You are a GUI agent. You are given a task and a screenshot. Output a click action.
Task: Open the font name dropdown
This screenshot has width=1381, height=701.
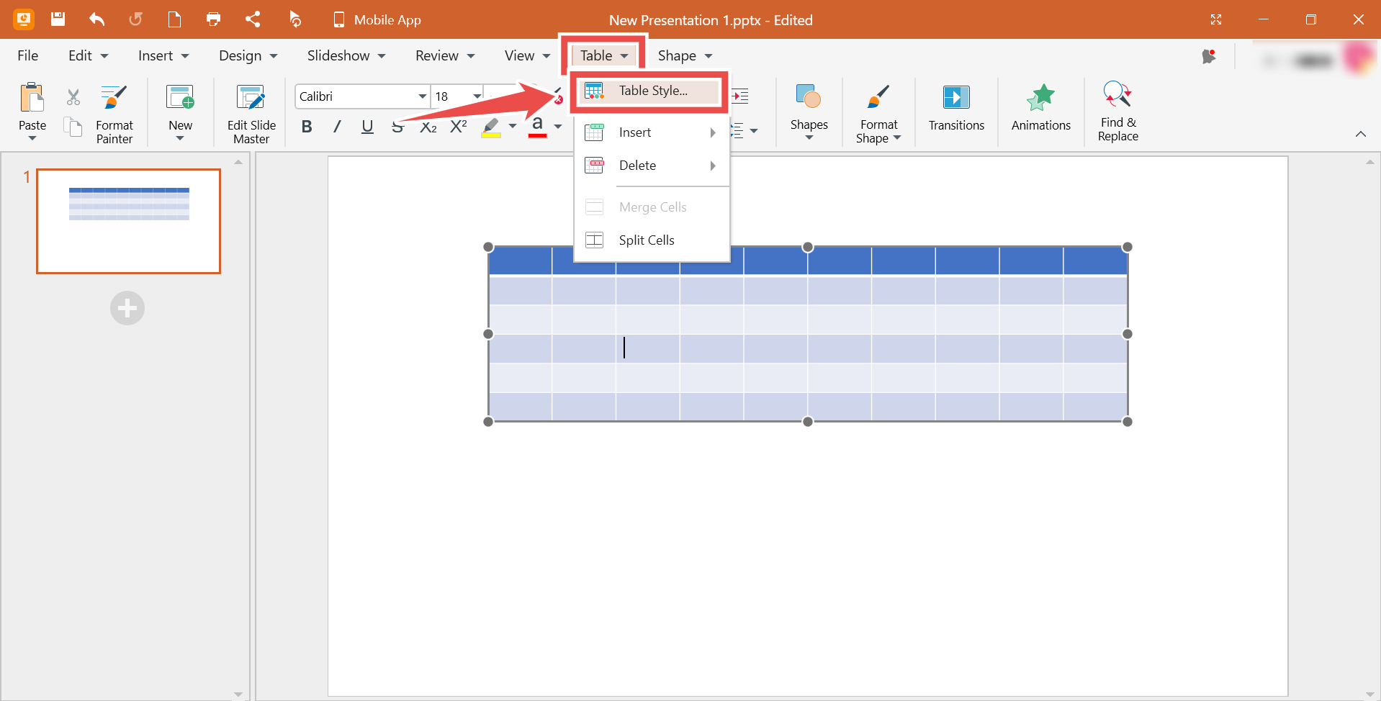point(422,96)
